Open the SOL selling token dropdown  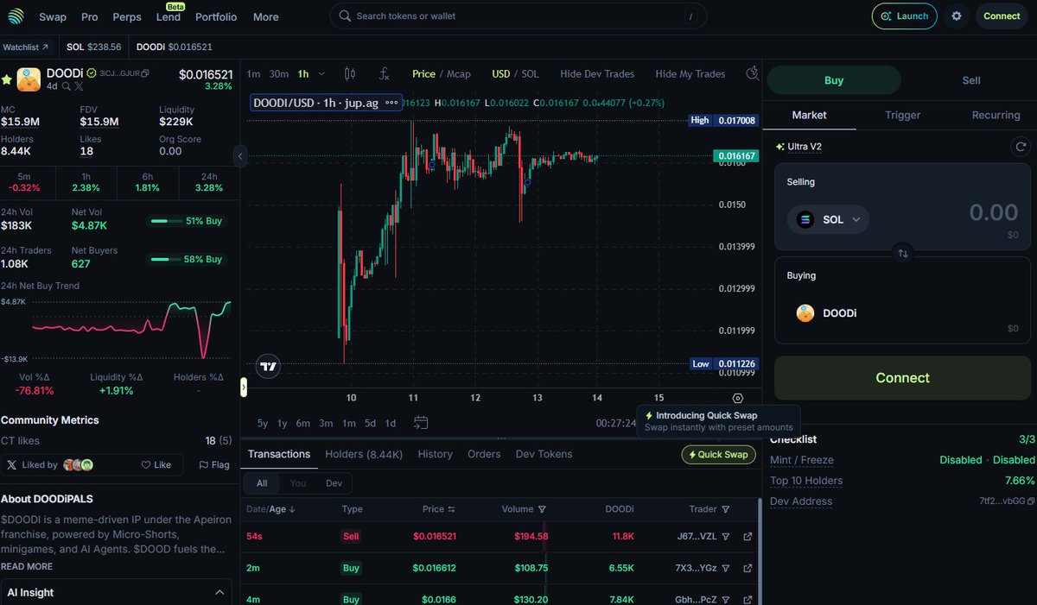(x=828, y=219)
